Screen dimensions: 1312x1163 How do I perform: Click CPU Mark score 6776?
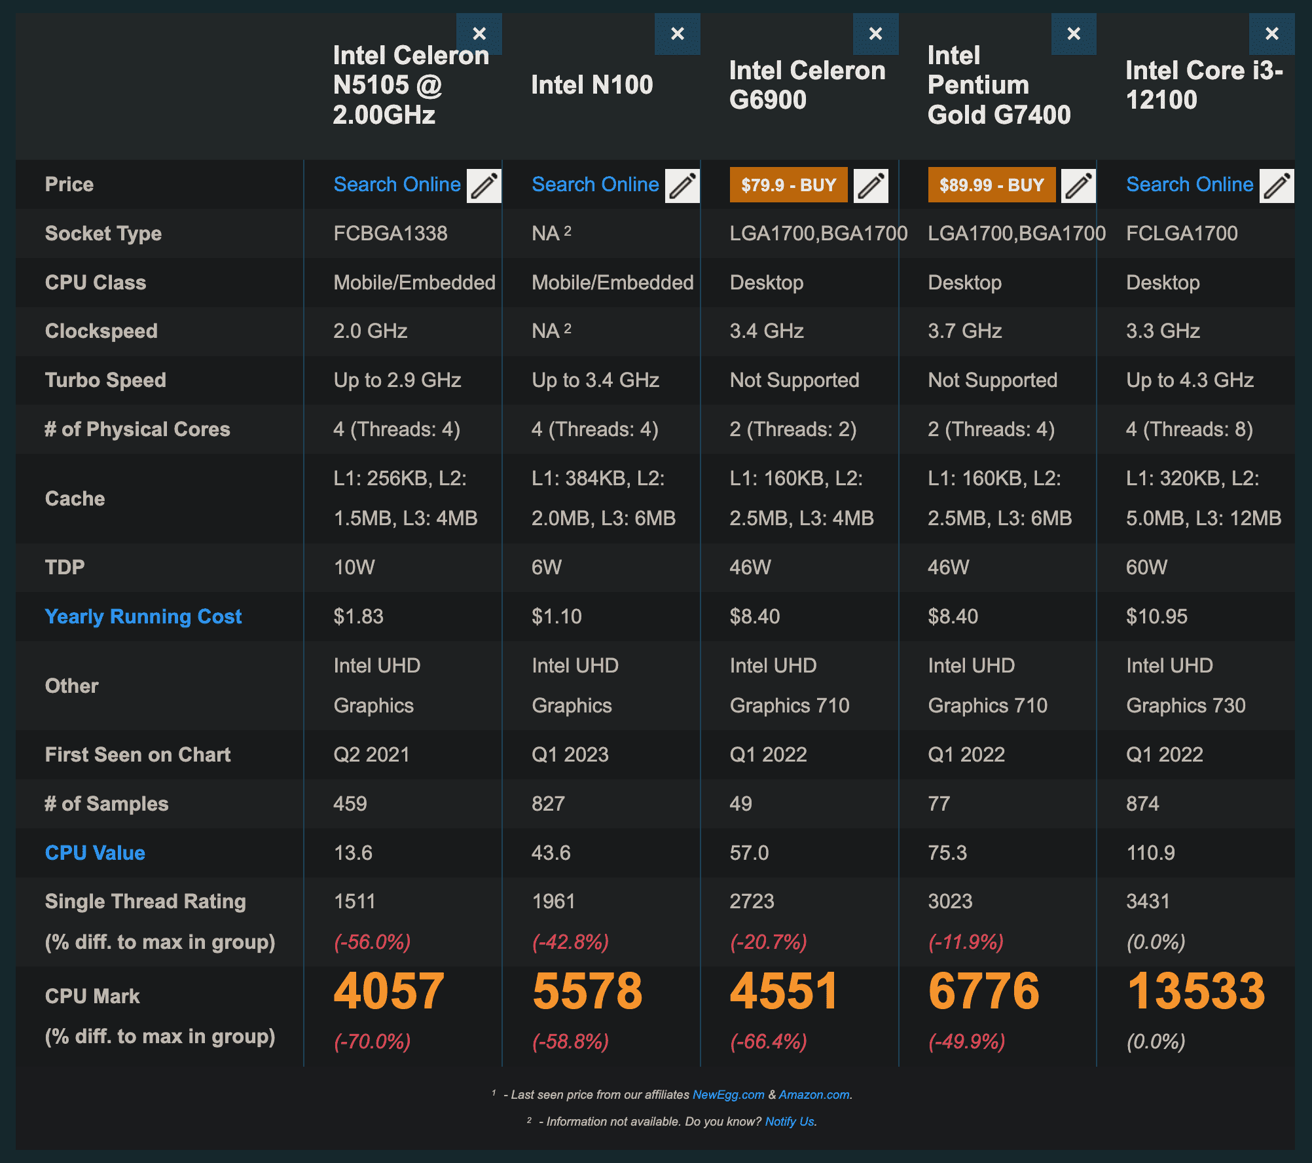tap(984, 991)
